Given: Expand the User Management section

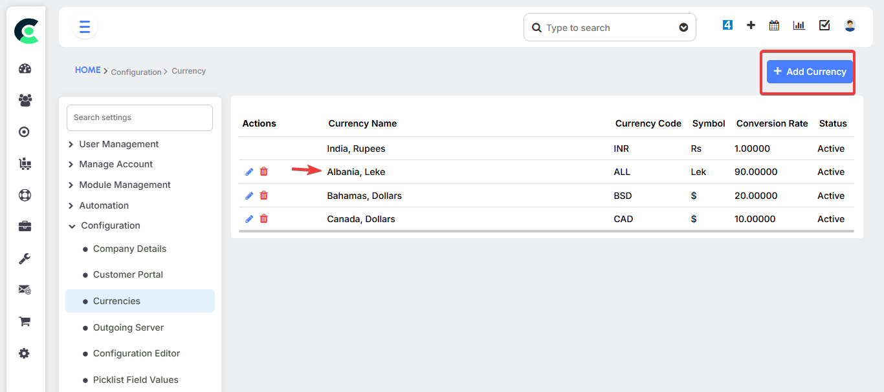Looking at the screenshot, I should 118,143.
